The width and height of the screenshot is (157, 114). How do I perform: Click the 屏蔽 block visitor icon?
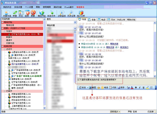pos(33,14)
